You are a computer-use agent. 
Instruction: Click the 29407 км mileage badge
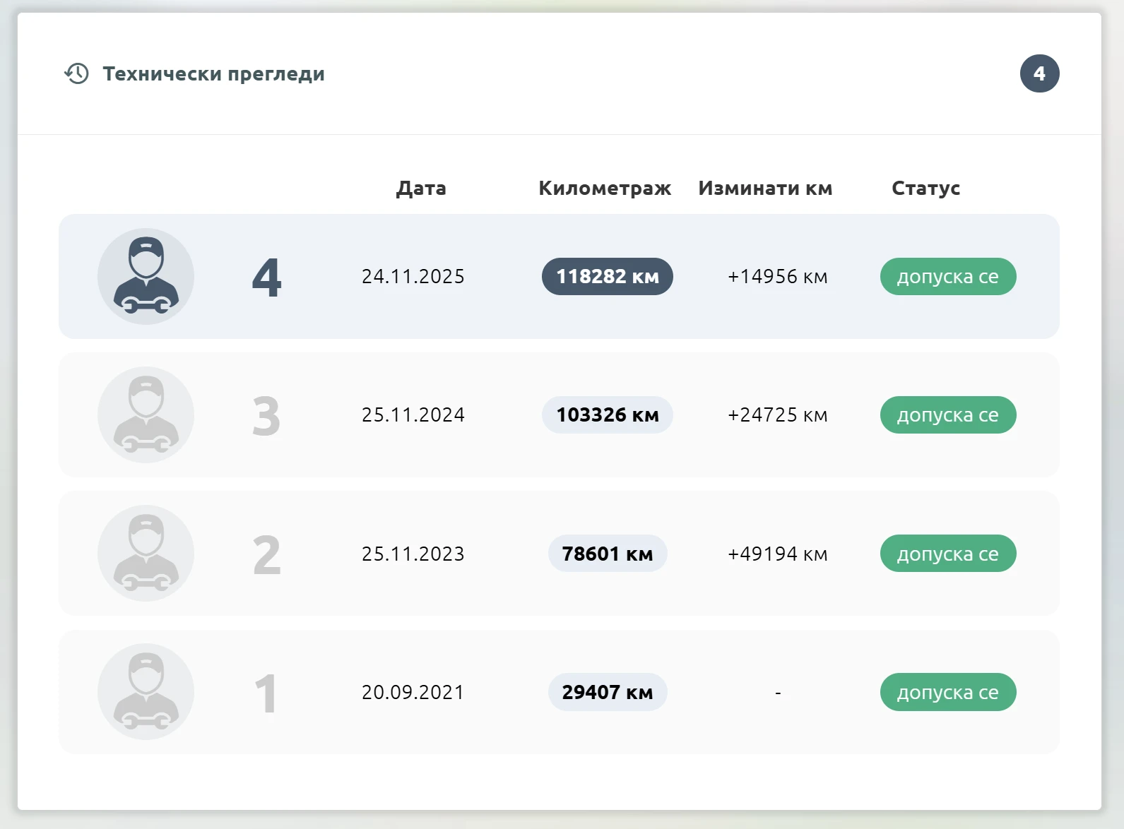[x=608, y=692]
